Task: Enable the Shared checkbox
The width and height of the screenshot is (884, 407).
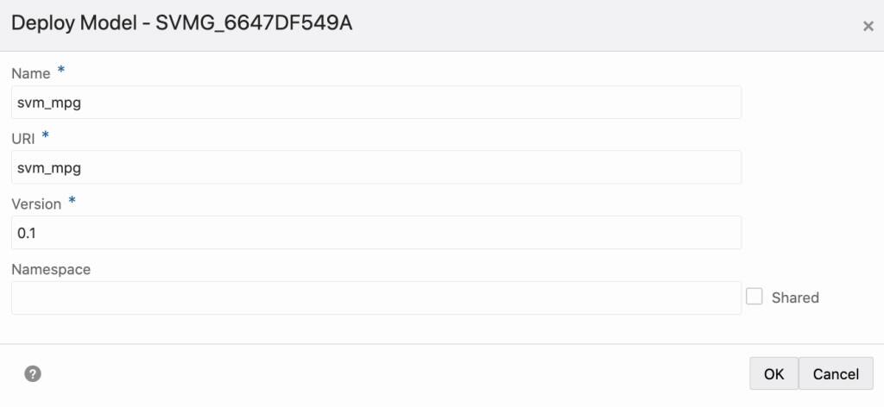Action: click(x=755, y=297)
